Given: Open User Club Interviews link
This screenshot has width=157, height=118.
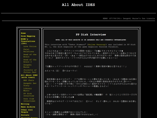Looking at the screenshot, I should click(29, 100).
